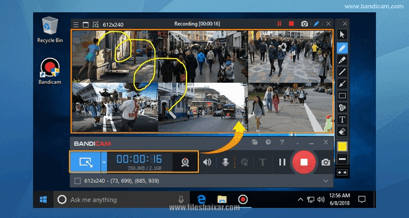The height and width of the screenshot is (218, 409).
Task: Expand the 612x240 region details chevron
Action: tap(326, 181)
